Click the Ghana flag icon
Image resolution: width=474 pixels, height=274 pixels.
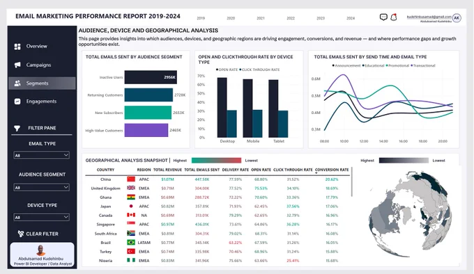click(131, 197)
